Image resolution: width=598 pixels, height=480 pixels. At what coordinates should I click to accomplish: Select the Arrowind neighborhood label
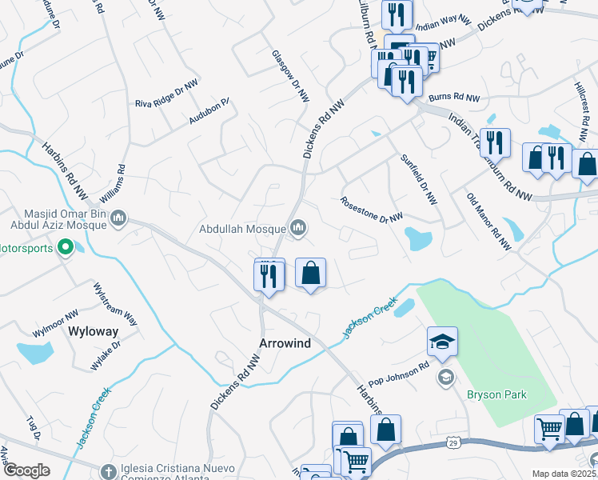(x=285, y=343)
